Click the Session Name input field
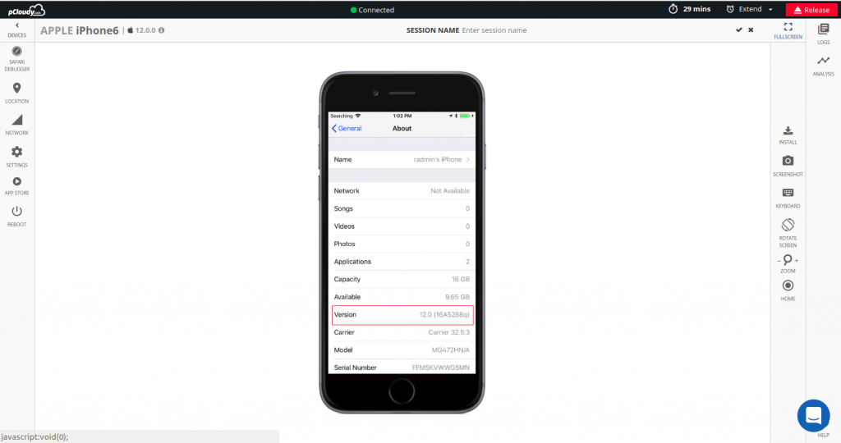Image resolution: width=841 pixels, height=443 pixels. pos(494,30)
